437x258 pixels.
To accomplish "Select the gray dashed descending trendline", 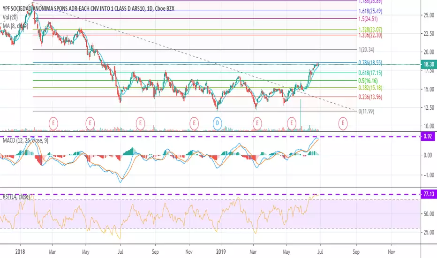I will pos(195,56).
